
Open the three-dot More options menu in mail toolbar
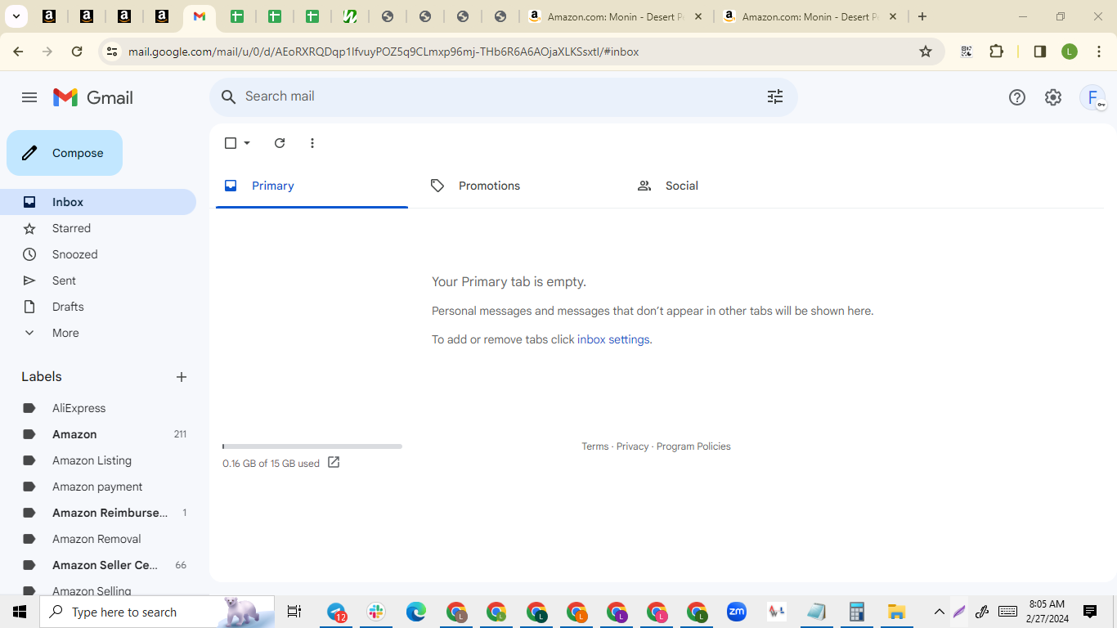pyautogui.click(x=312, y=143)
